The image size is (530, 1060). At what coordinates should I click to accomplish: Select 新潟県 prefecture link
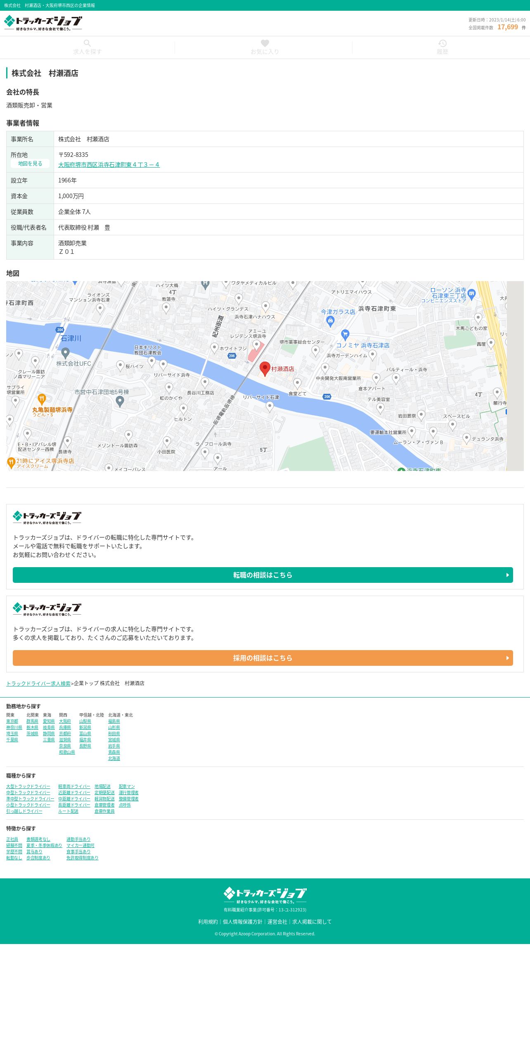point(85,728)
